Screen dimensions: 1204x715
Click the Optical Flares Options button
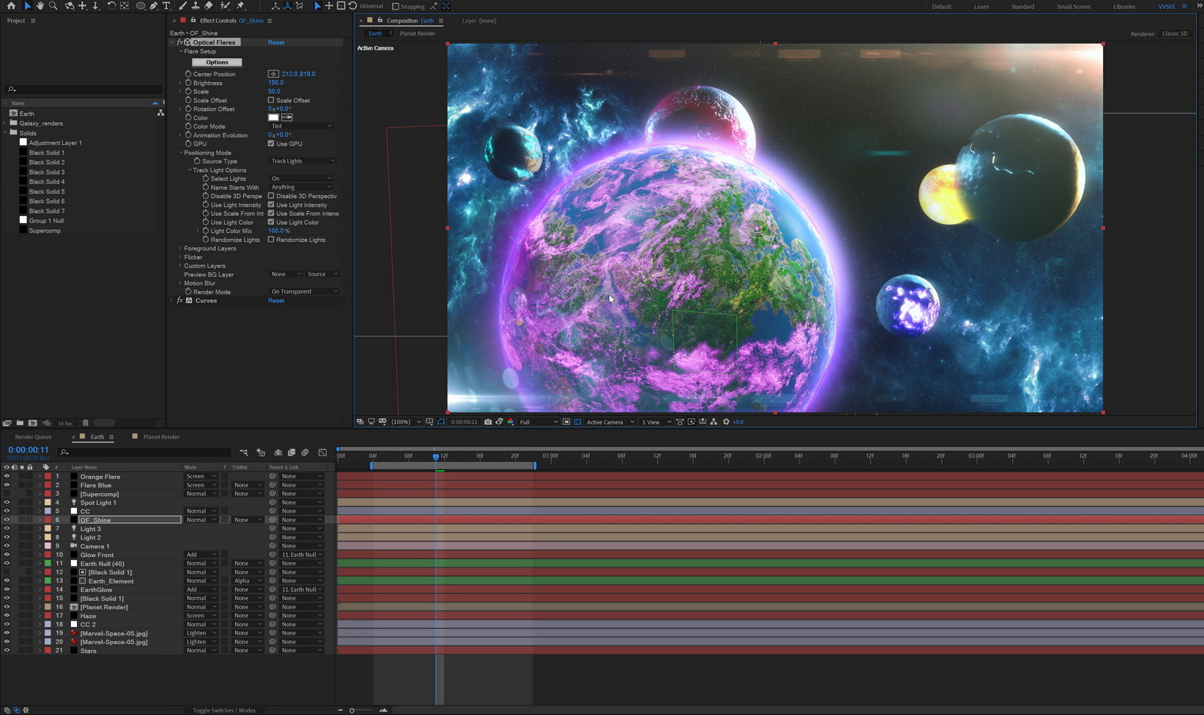[217, 62]
